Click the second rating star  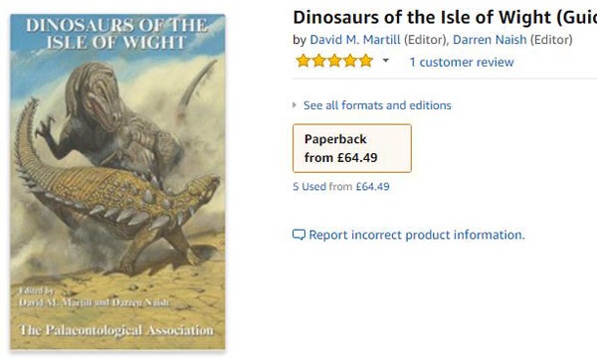pos(318,61)
